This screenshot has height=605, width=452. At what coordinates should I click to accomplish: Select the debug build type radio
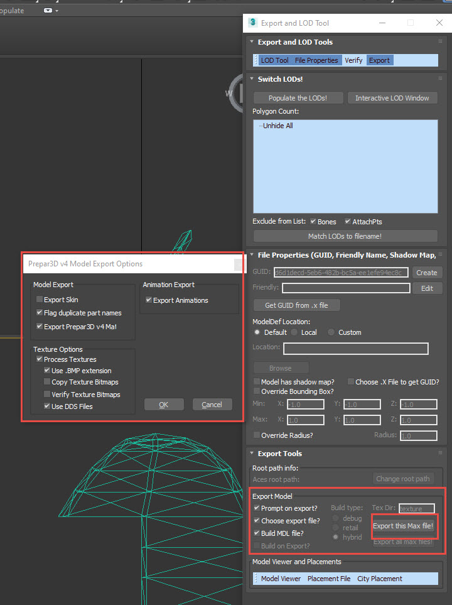[335, 518]
